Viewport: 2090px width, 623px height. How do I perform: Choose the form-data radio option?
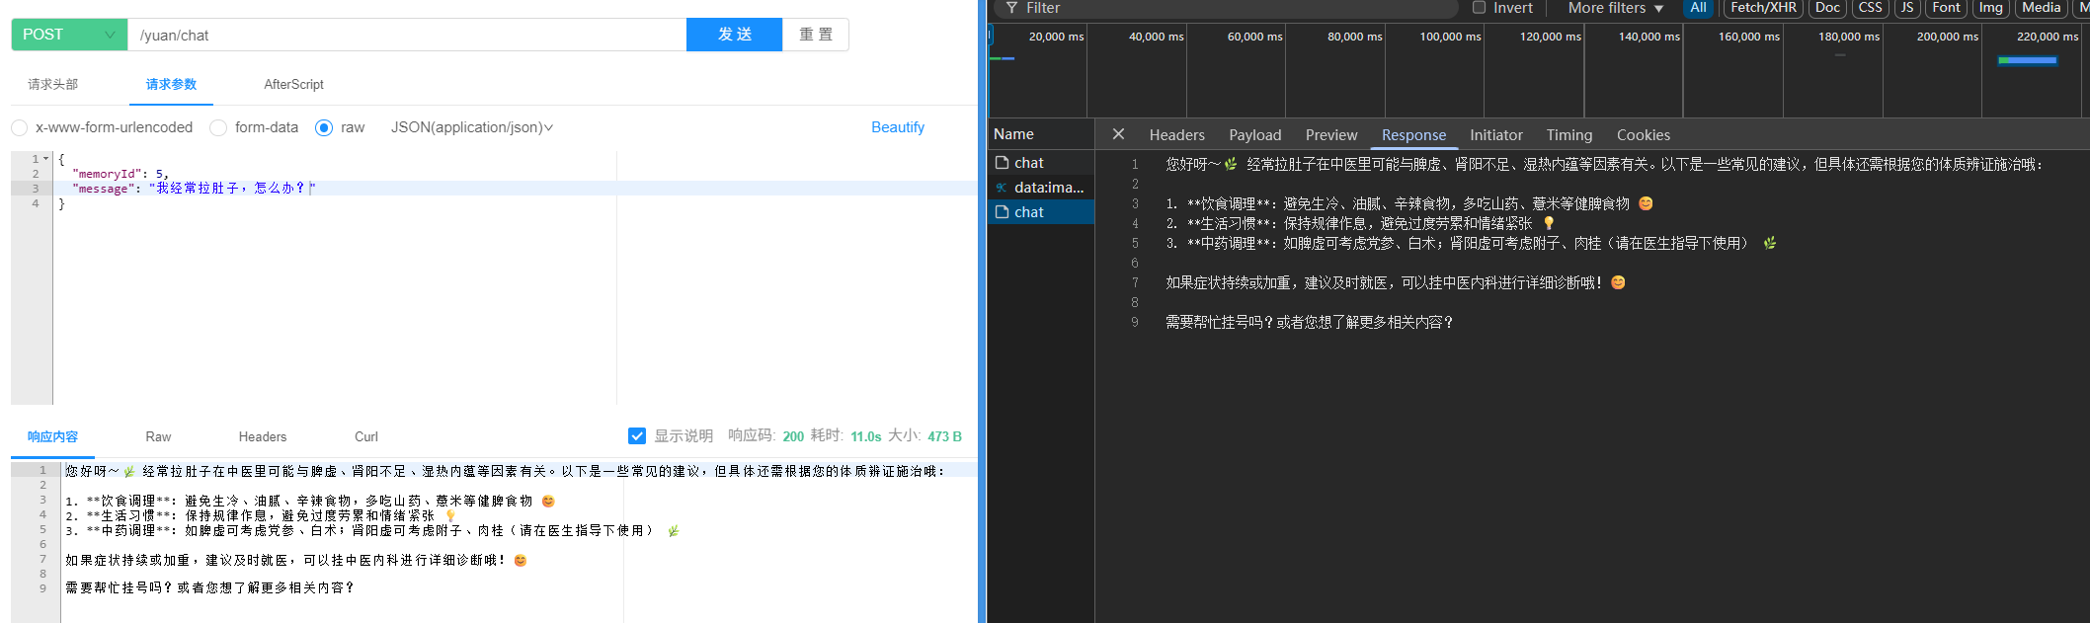pyautogui.click(x=219, y=128)
